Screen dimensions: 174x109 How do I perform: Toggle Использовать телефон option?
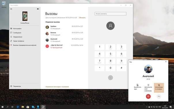(x=159, y=88)
